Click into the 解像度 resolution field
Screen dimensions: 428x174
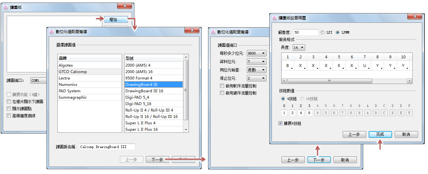(306, 32)
